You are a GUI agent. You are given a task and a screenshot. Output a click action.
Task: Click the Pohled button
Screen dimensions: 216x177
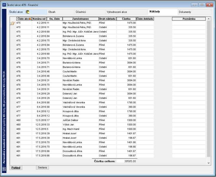click(16, 168)
